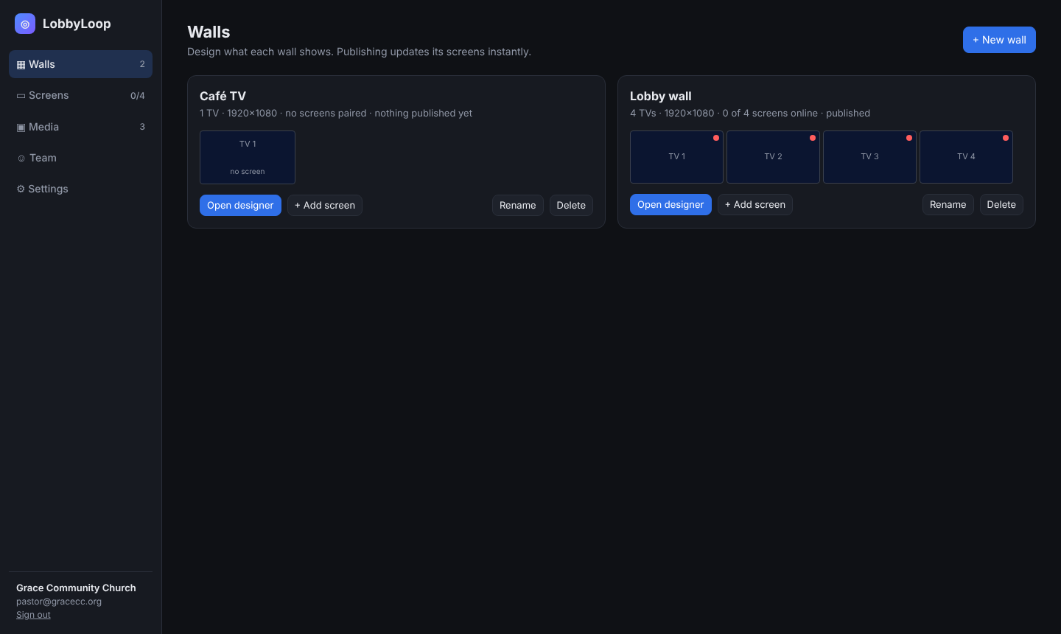
Task: Click the LobbyLoop logo icon
Action: (x=25, y=24)
